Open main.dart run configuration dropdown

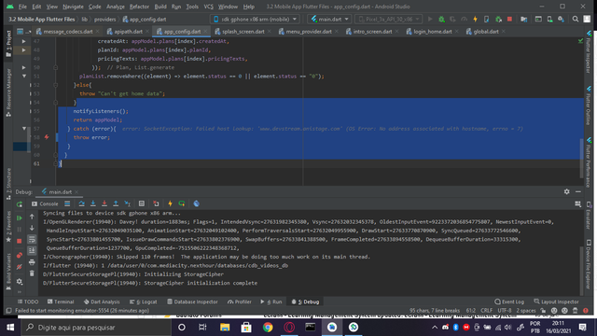point(329,19)
